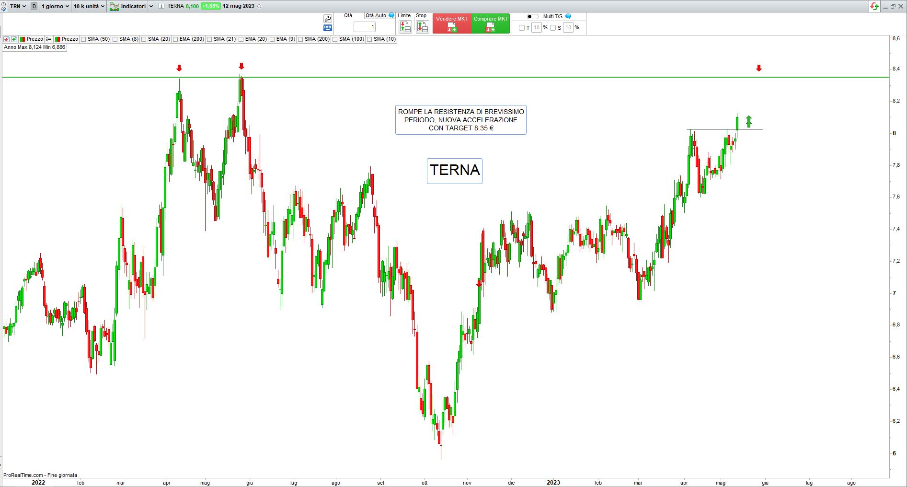Image resolution: width=907 pixels, height=487 pixels.
Task: Click the +1,68% change badge
Action: pos(211,6)
